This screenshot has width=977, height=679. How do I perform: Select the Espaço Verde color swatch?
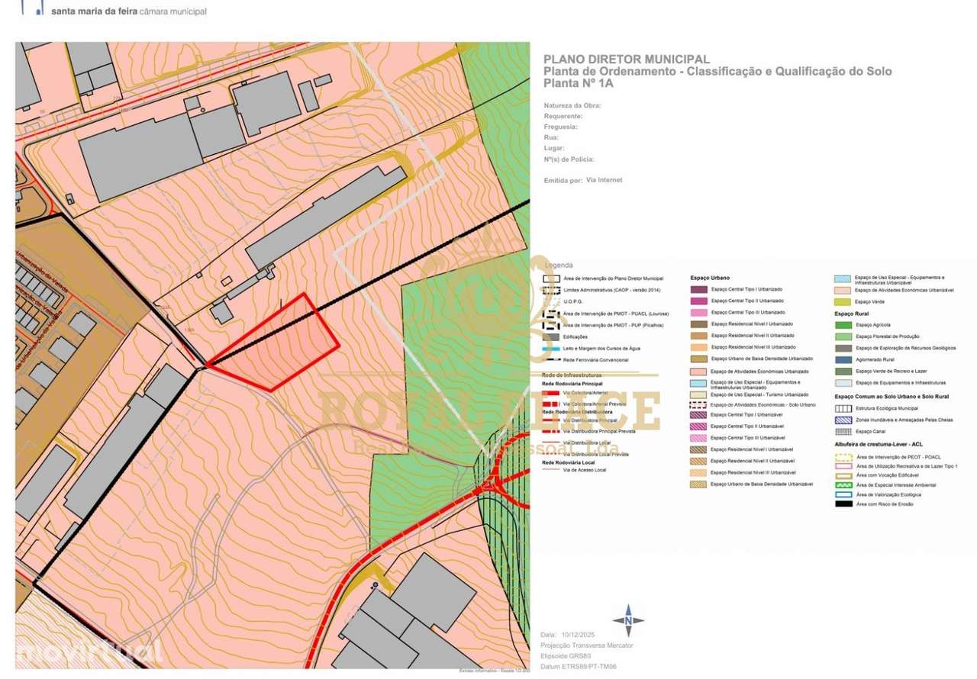[842, 301]
